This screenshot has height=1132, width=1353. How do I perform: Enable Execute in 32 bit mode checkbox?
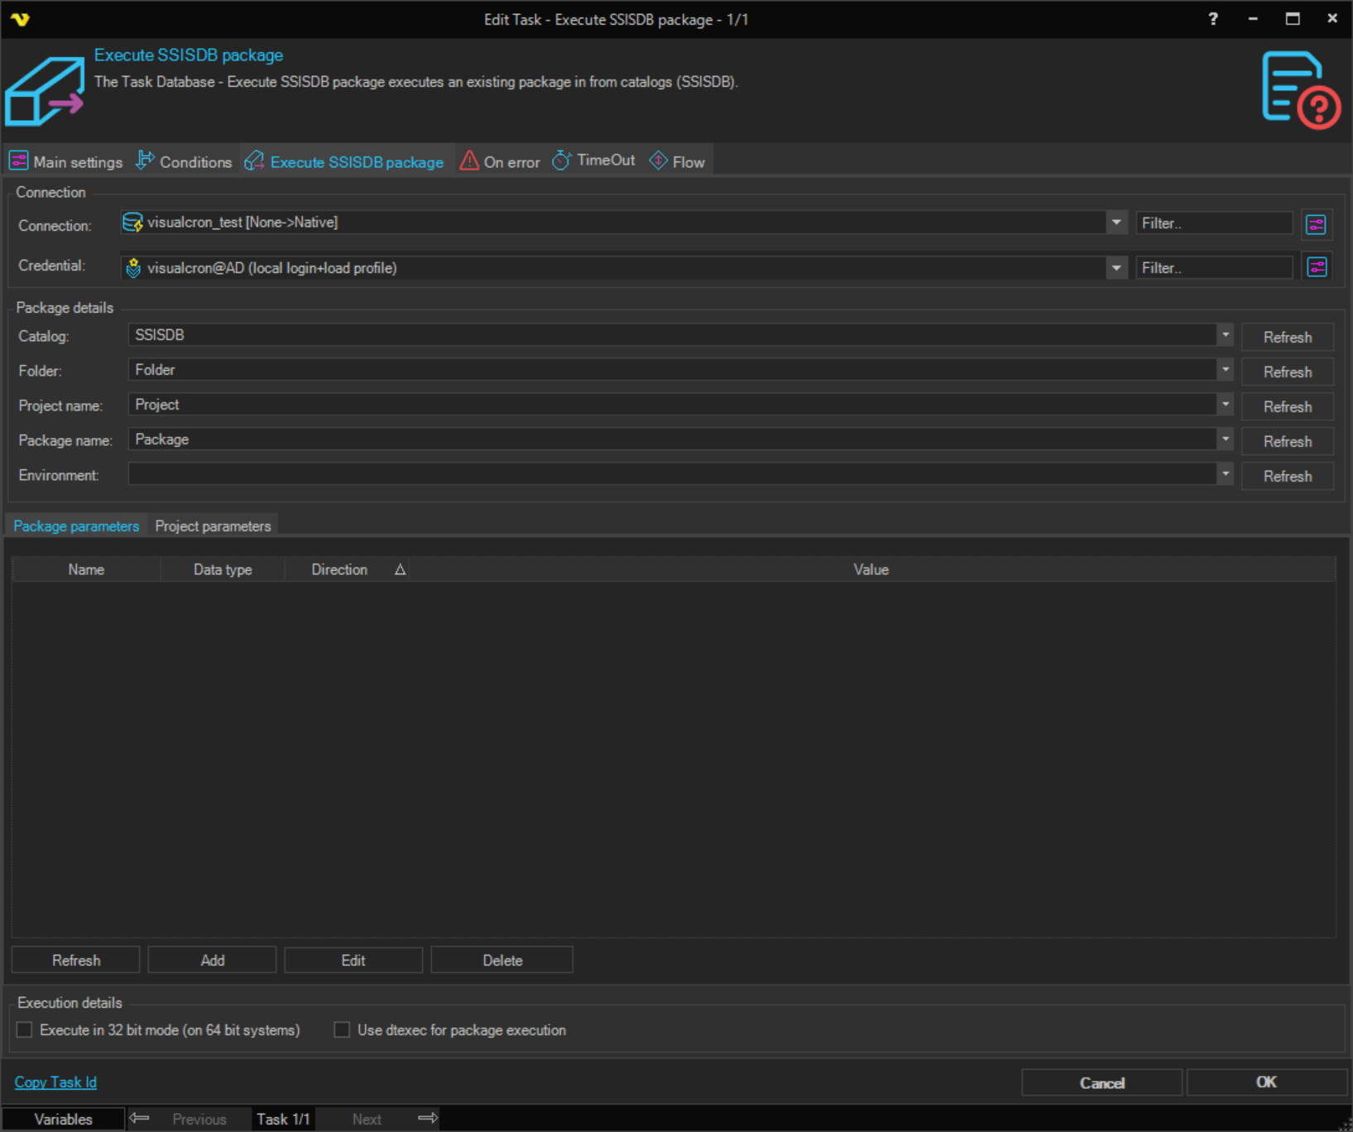tap(25, 1029)
